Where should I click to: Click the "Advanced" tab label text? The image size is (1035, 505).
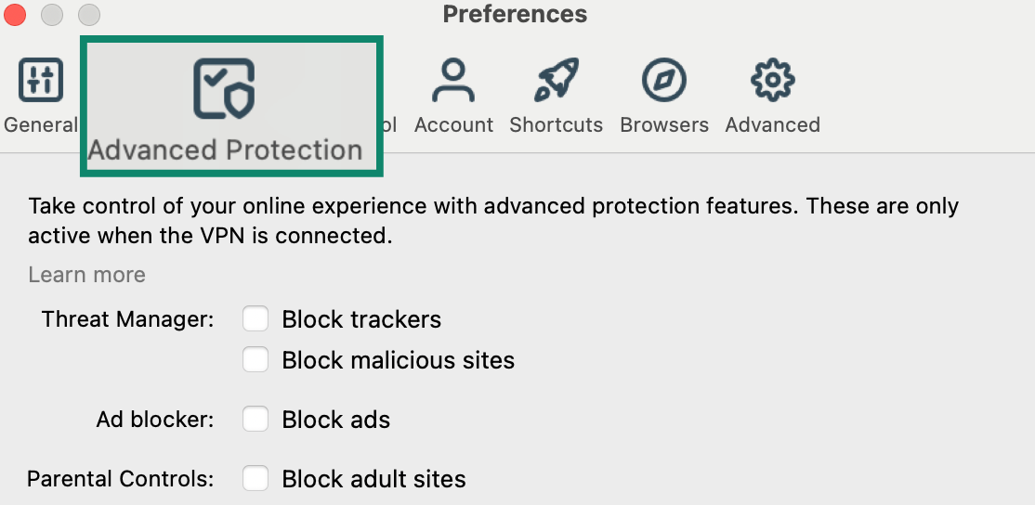click(772, 124)
